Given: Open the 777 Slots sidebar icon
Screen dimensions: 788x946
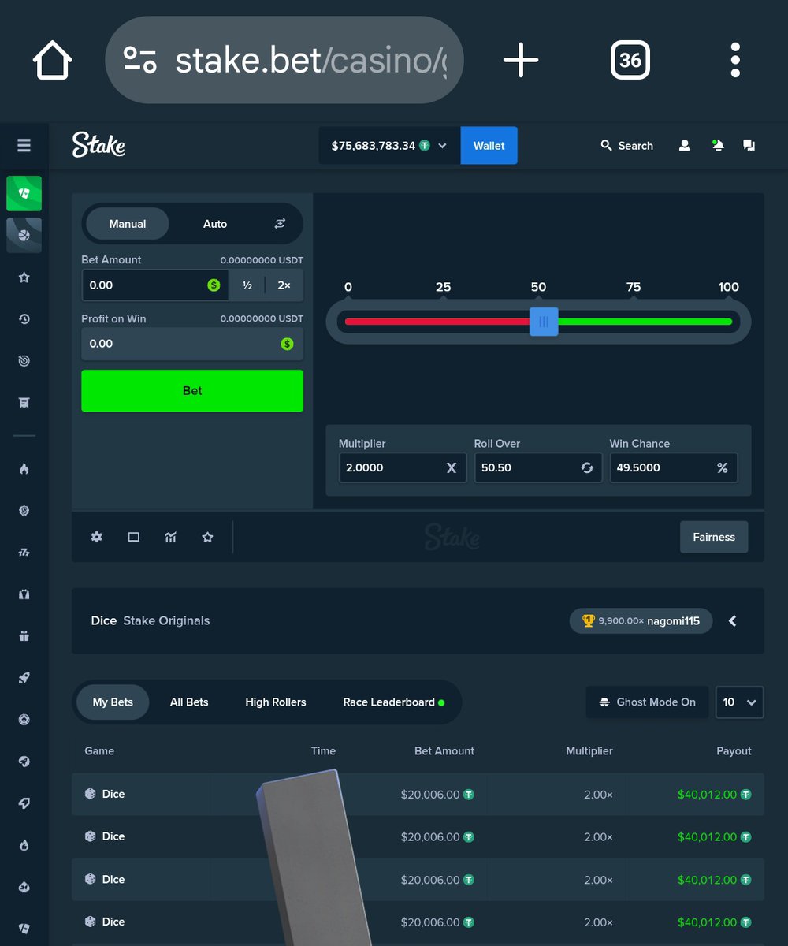Looking at the screenshot, I should (24, 553).
